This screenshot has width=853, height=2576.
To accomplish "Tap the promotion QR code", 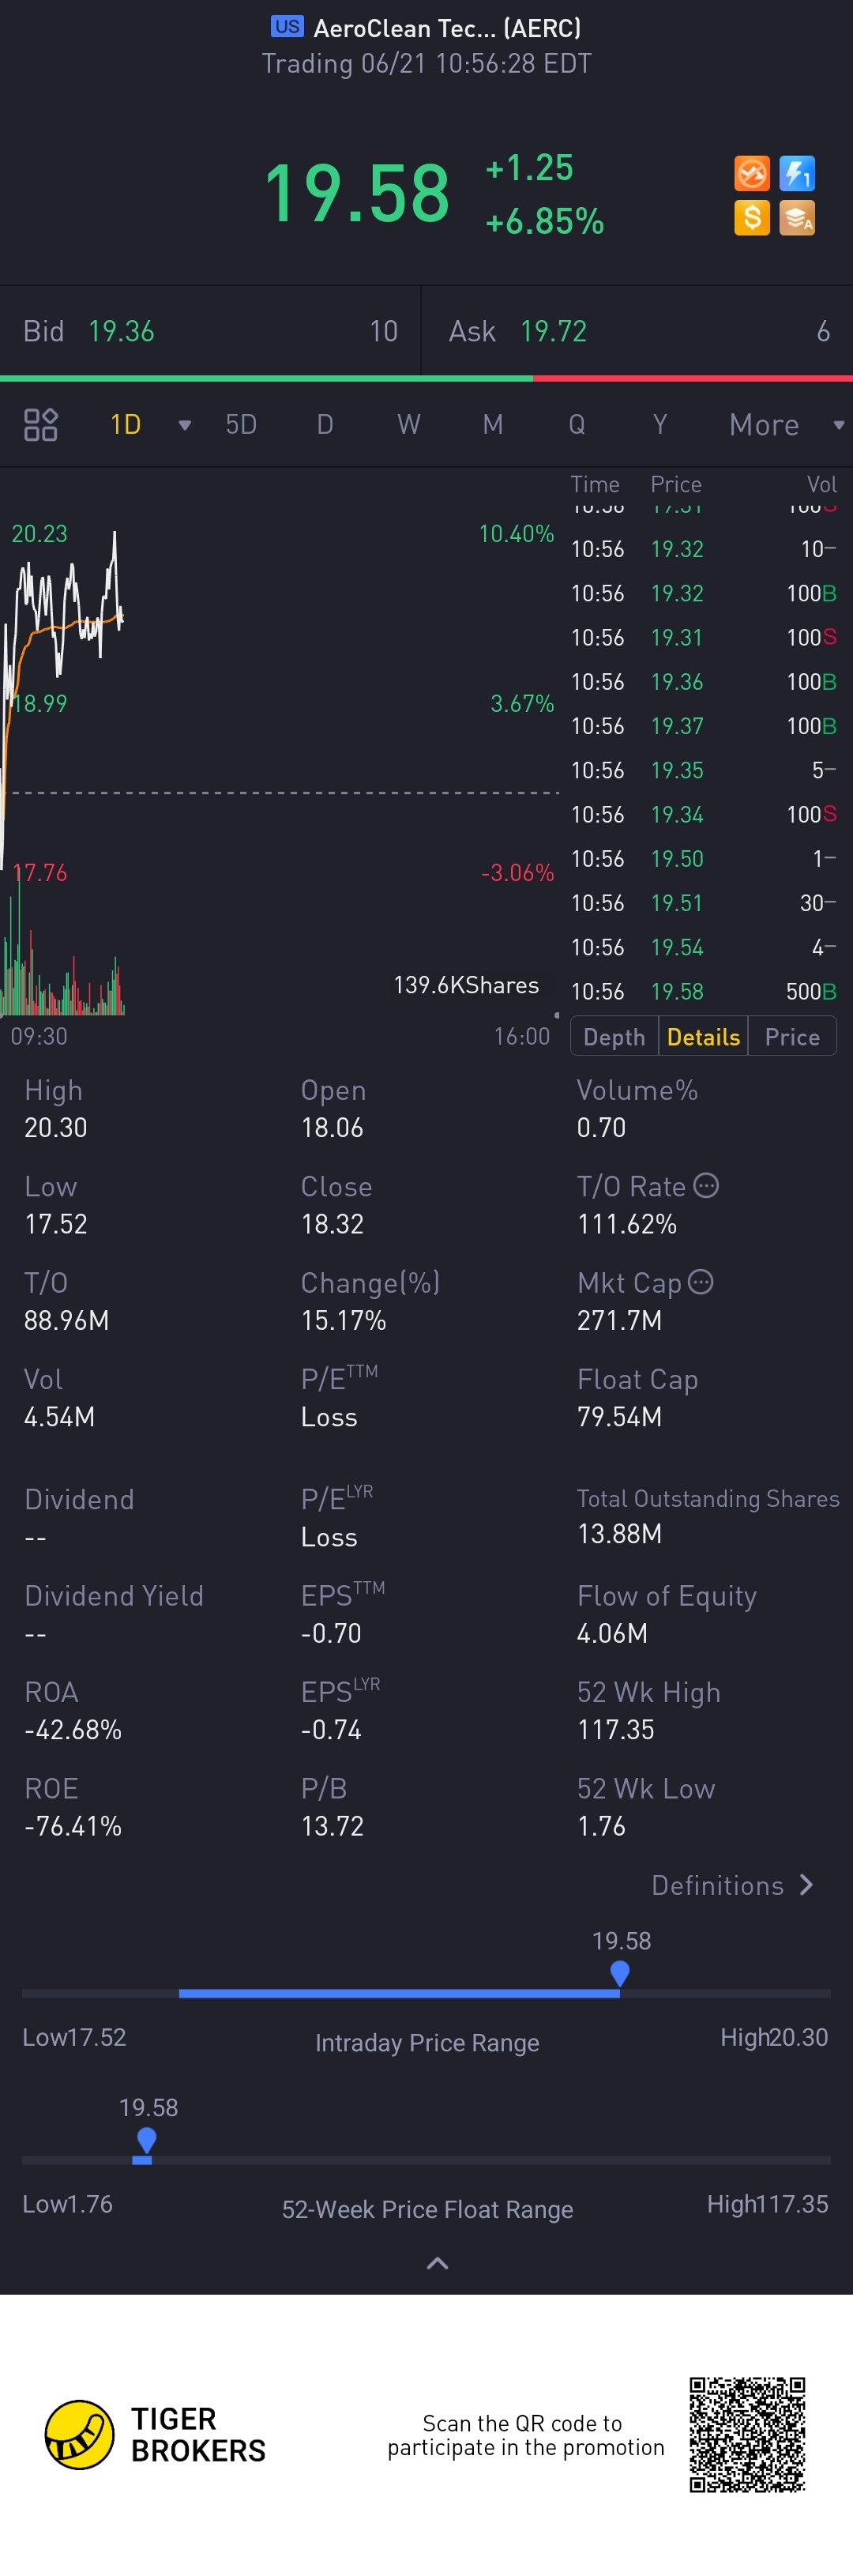I will [x=747, y=2434].
